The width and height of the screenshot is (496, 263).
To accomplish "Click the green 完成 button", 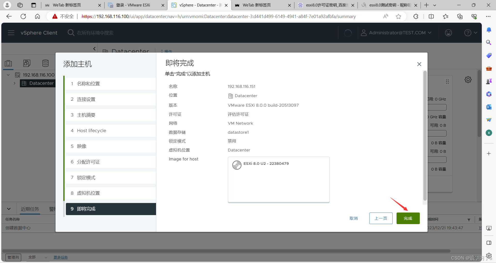I will 408,218.
